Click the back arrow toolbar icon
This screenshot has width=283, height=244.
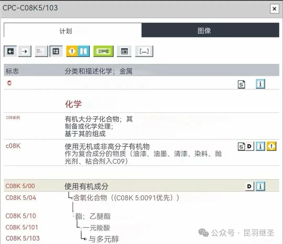pyautogui.click(x=10, y=51)
